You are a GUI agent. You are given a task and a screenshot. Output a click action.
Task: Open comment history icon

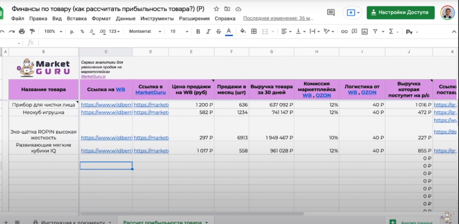coord(331,12)
